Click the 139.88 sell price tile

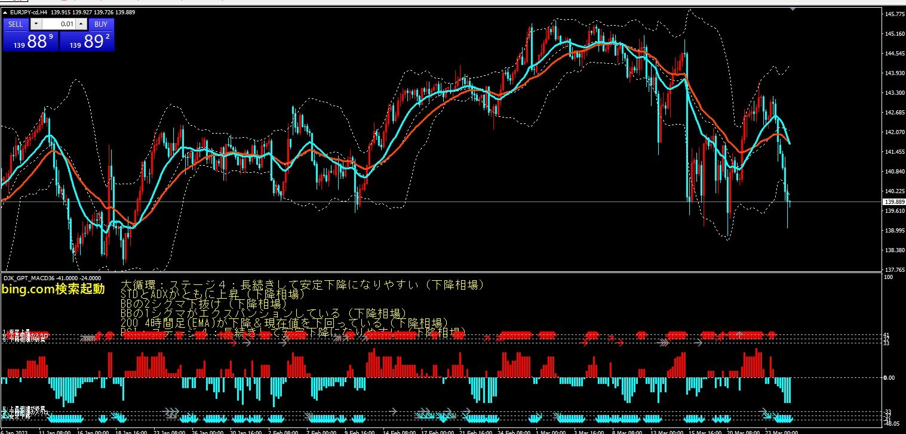30,41
